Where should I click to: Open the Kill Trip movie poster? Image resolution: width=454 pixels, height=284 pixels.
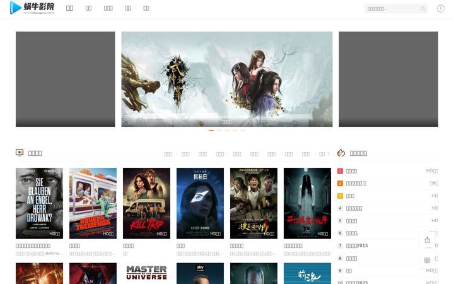point(146,203)
